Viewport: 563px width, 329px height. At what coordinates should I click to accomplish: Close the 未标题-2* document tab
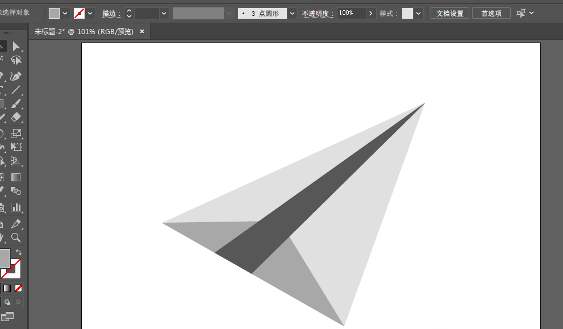[x=142, y=32]
